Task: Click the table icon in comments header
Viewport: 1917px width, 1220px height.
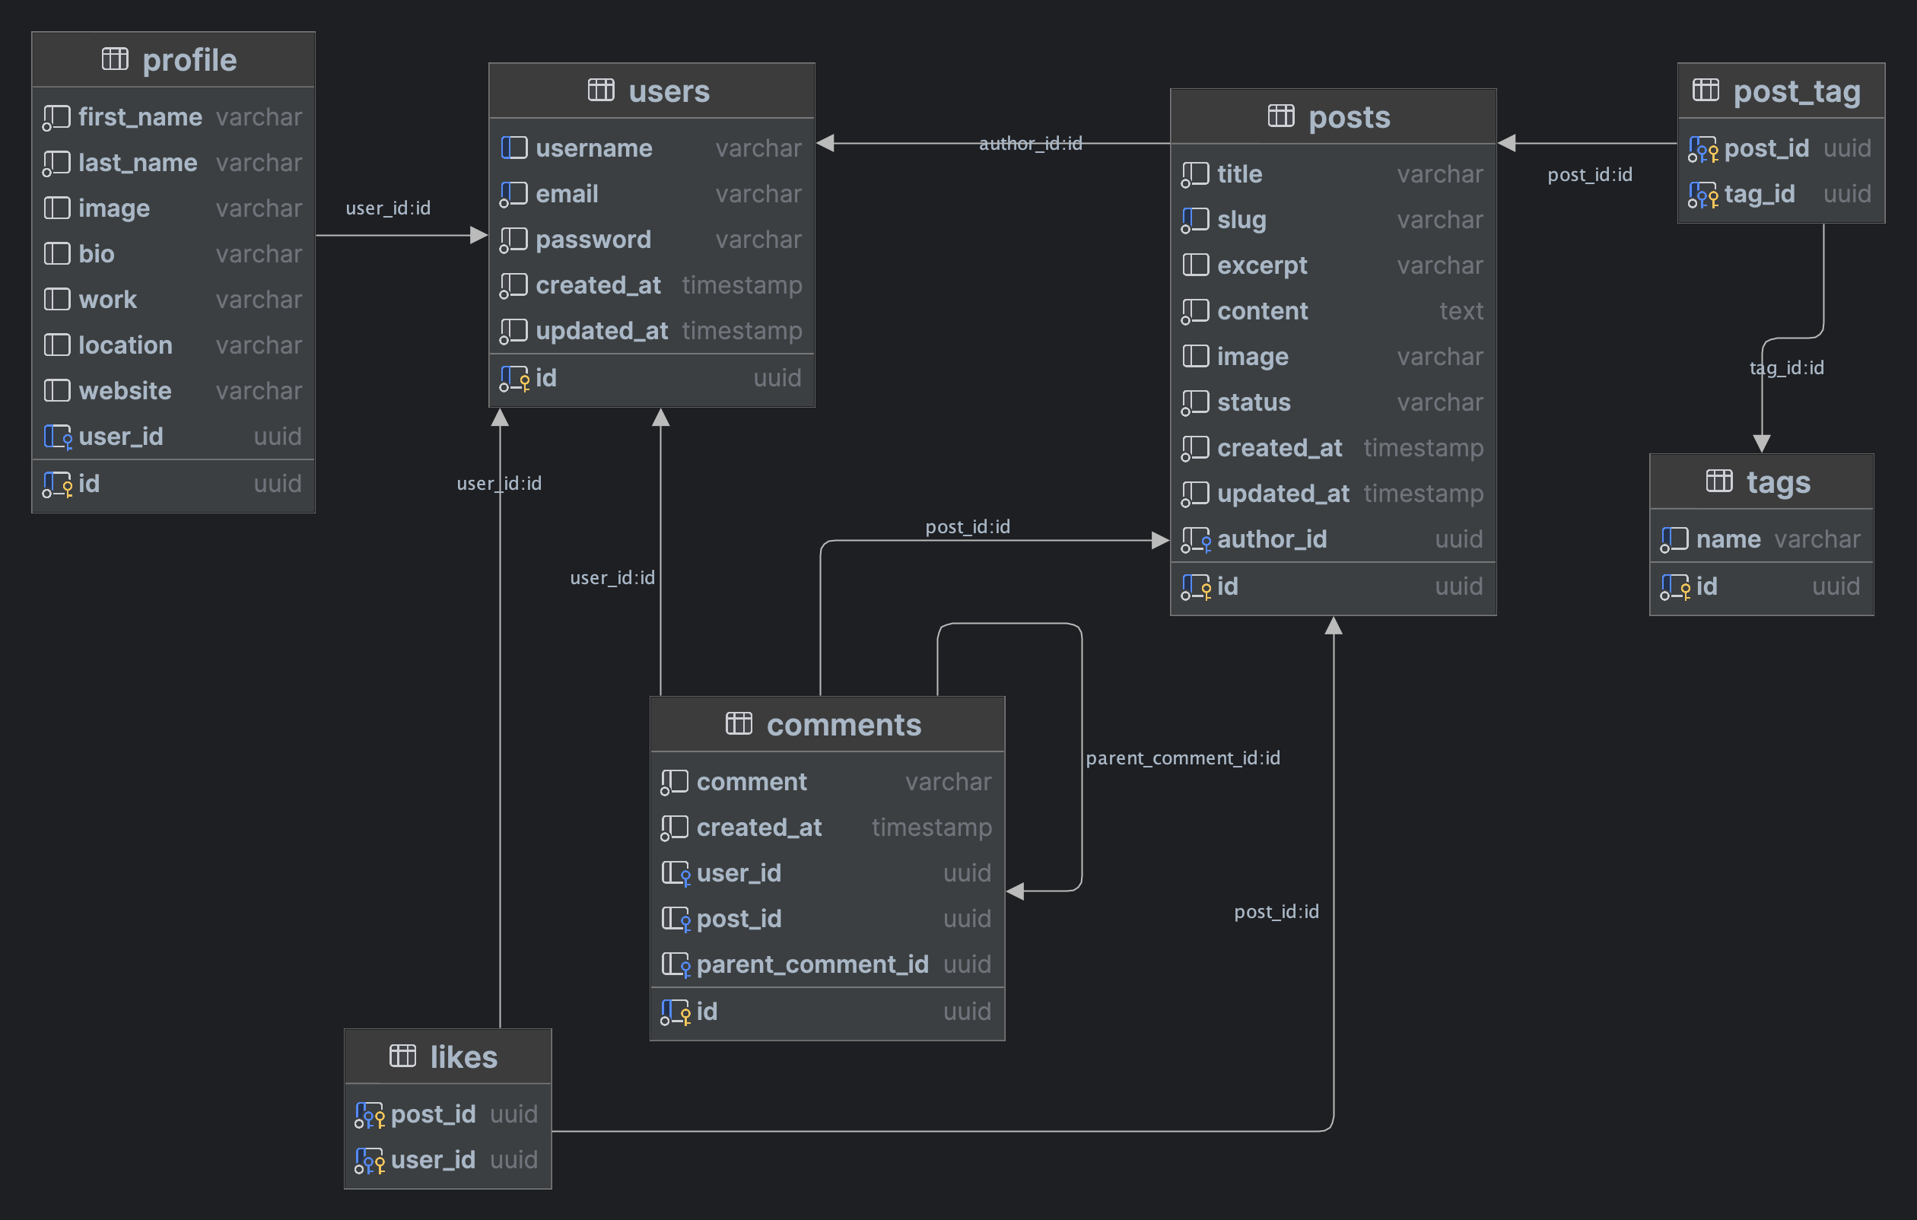Action: coord(739,723)
